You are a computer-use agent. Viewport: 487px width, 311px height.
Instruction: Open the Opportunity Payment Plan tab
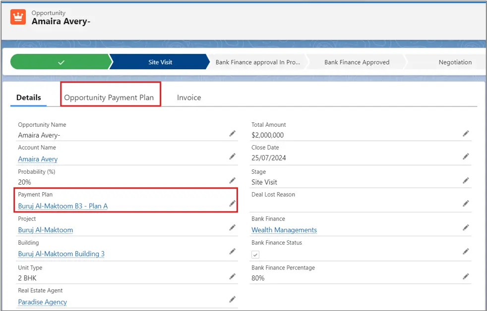(109, 98)
